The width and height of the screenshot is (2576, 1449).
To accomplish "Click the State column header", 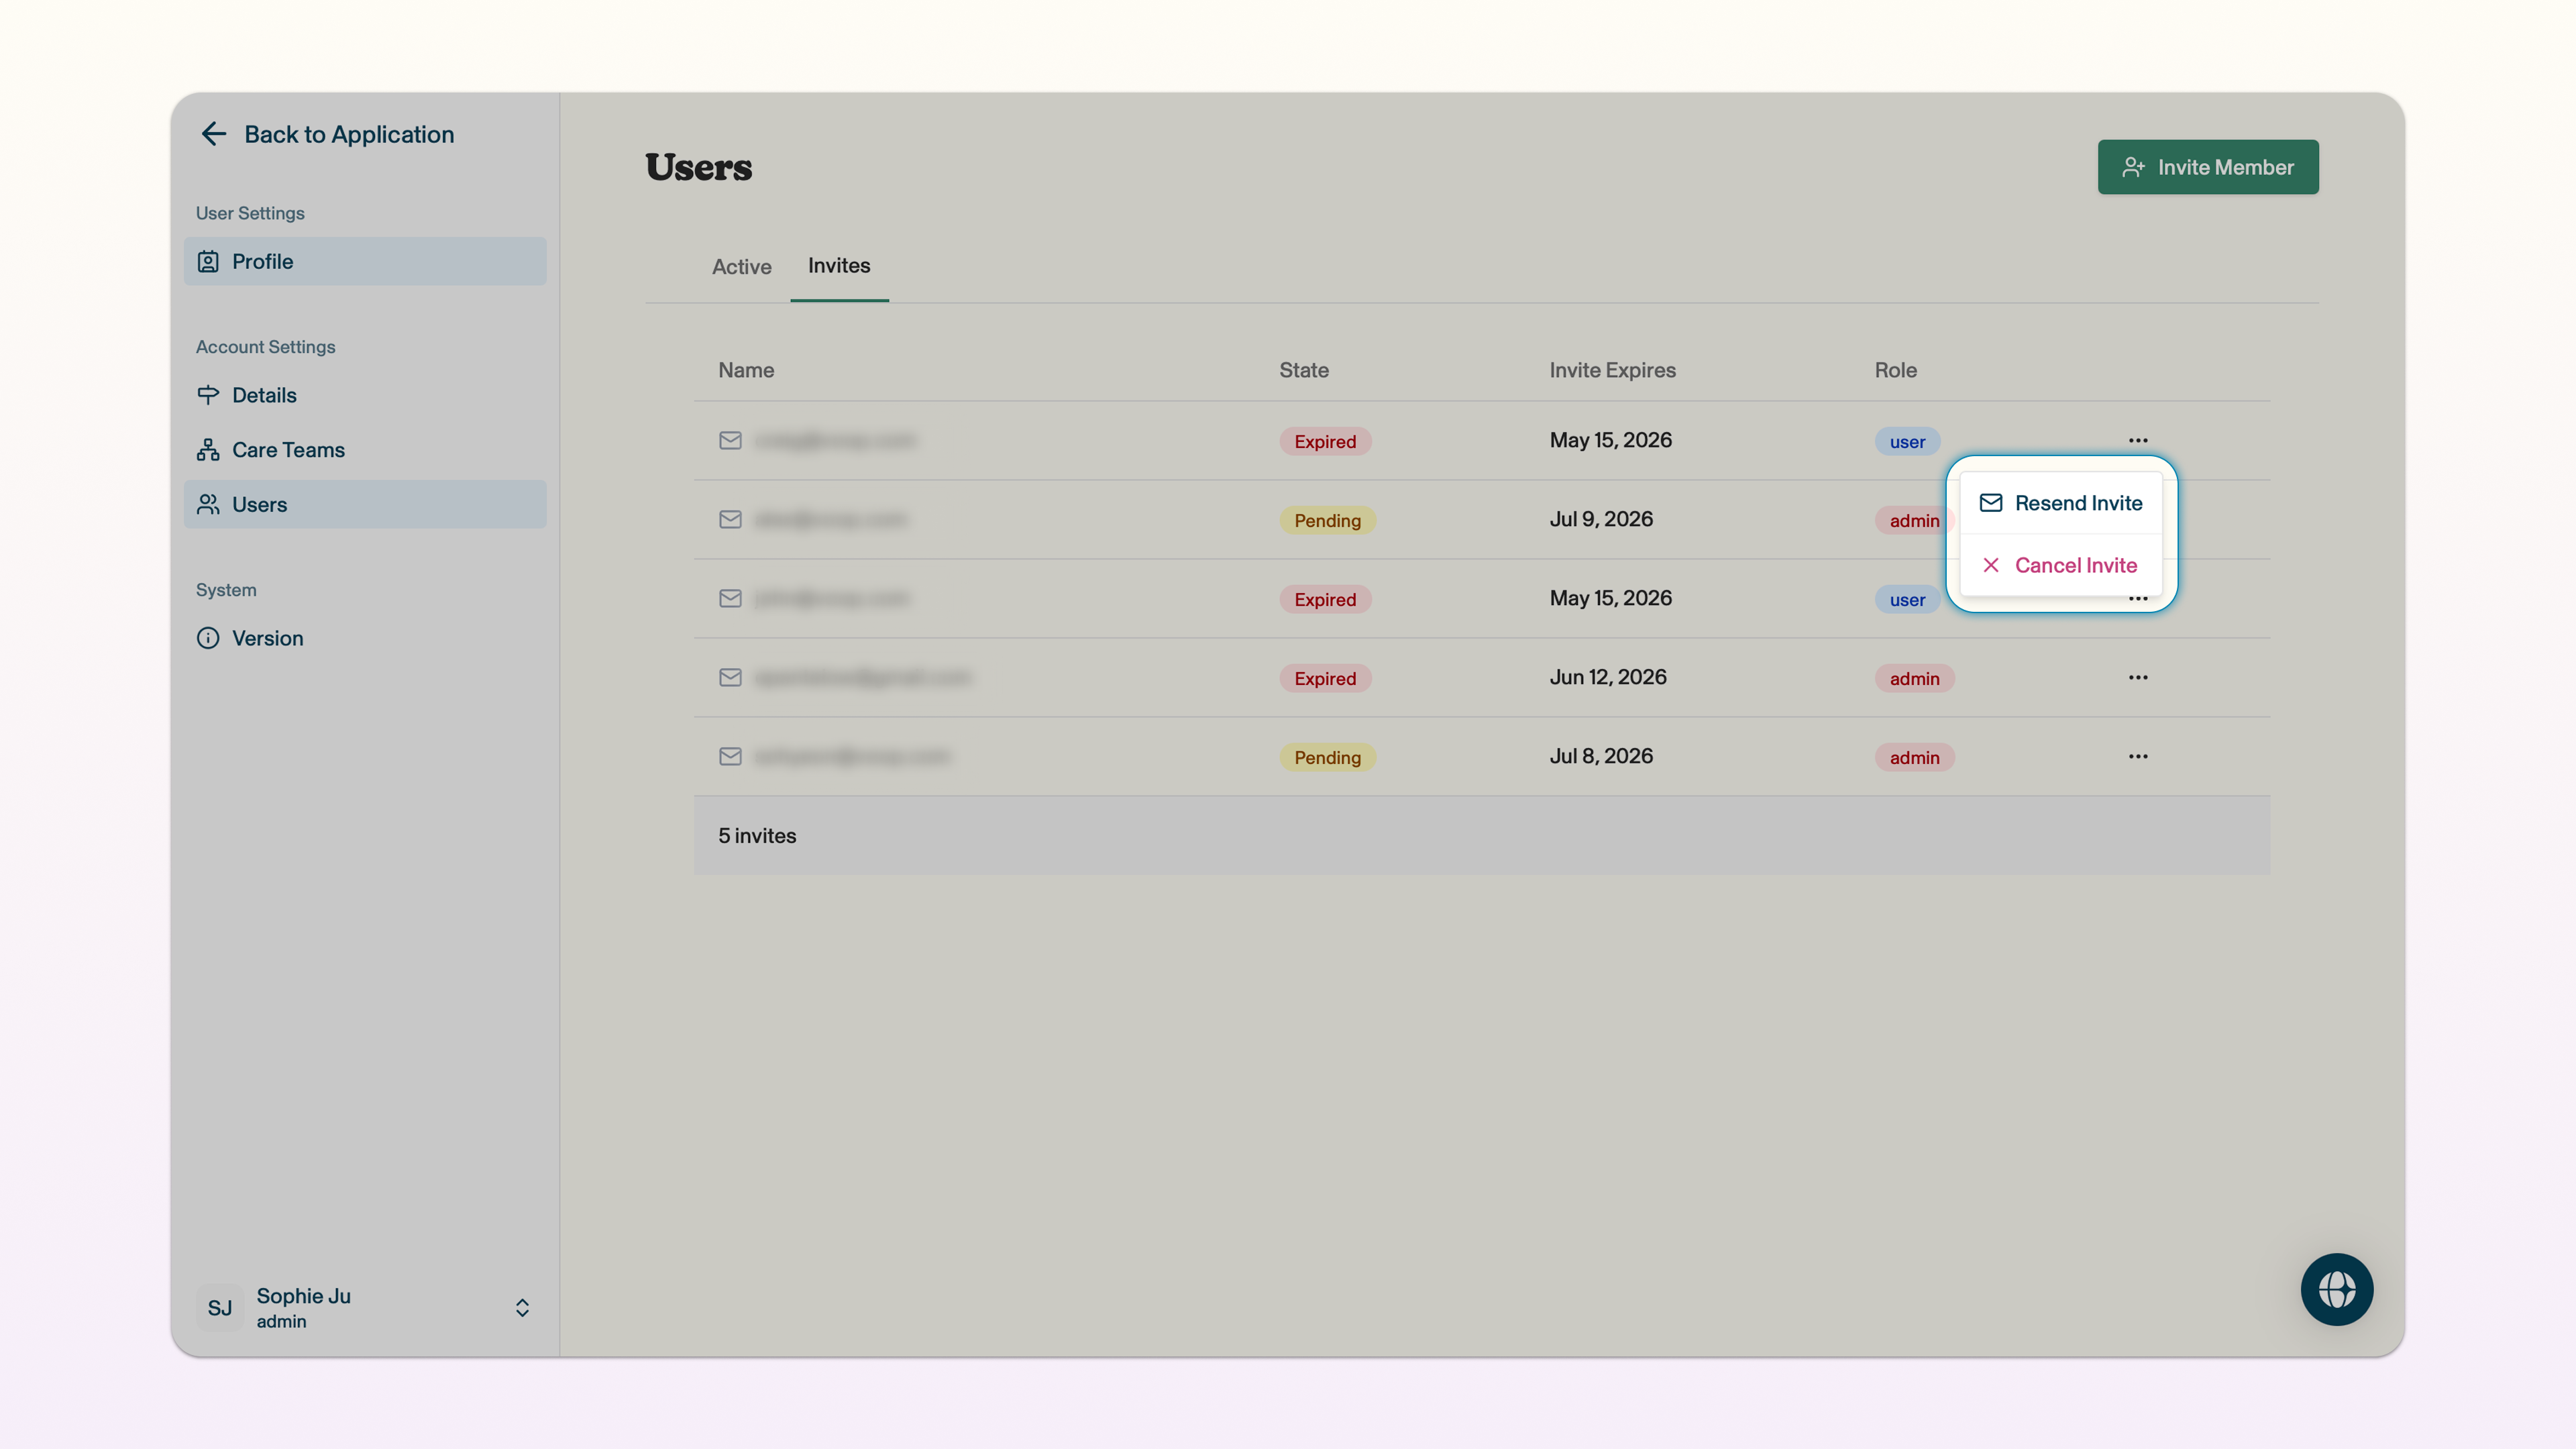I will pos(1304,370).
